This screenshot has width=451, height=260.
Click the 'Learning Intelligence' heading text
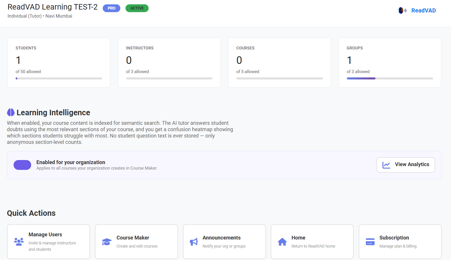click(53, 112)
